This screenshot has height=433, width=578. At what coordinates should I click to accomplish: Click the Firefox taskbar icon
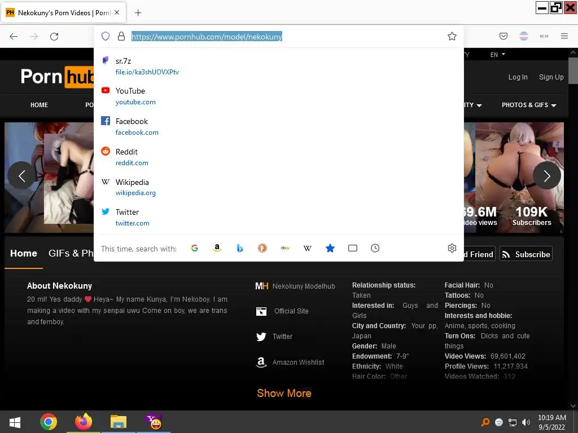click(84, 422)
